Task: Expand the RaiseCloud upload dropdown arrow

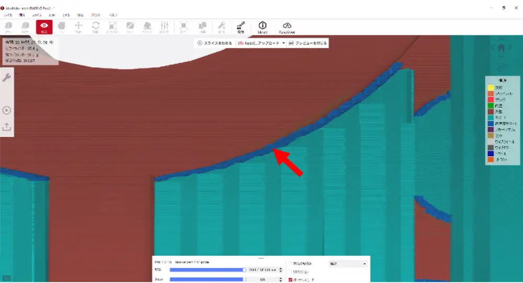Action: tap(283, 43)
